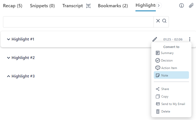Open the Snippets tab

(42, 6)
